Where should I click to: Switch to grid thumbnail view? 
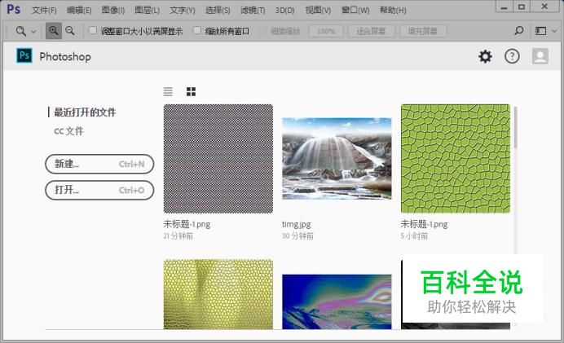point(191,92)
